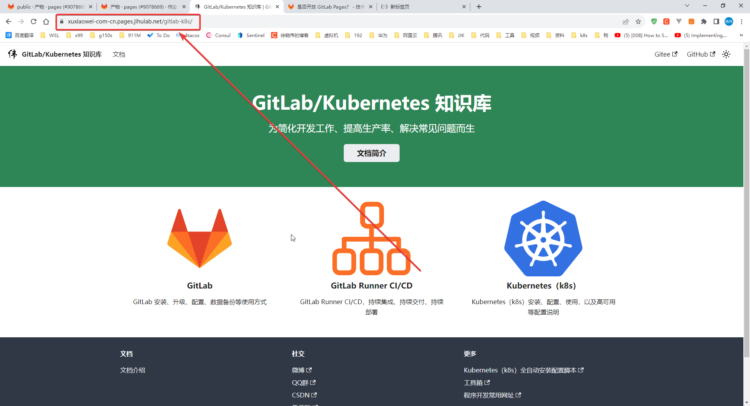Image resolution: width=750 pixels, height=406 pixels.
Task: Open the QQ群 footer link
Action: tap(304, 383)
